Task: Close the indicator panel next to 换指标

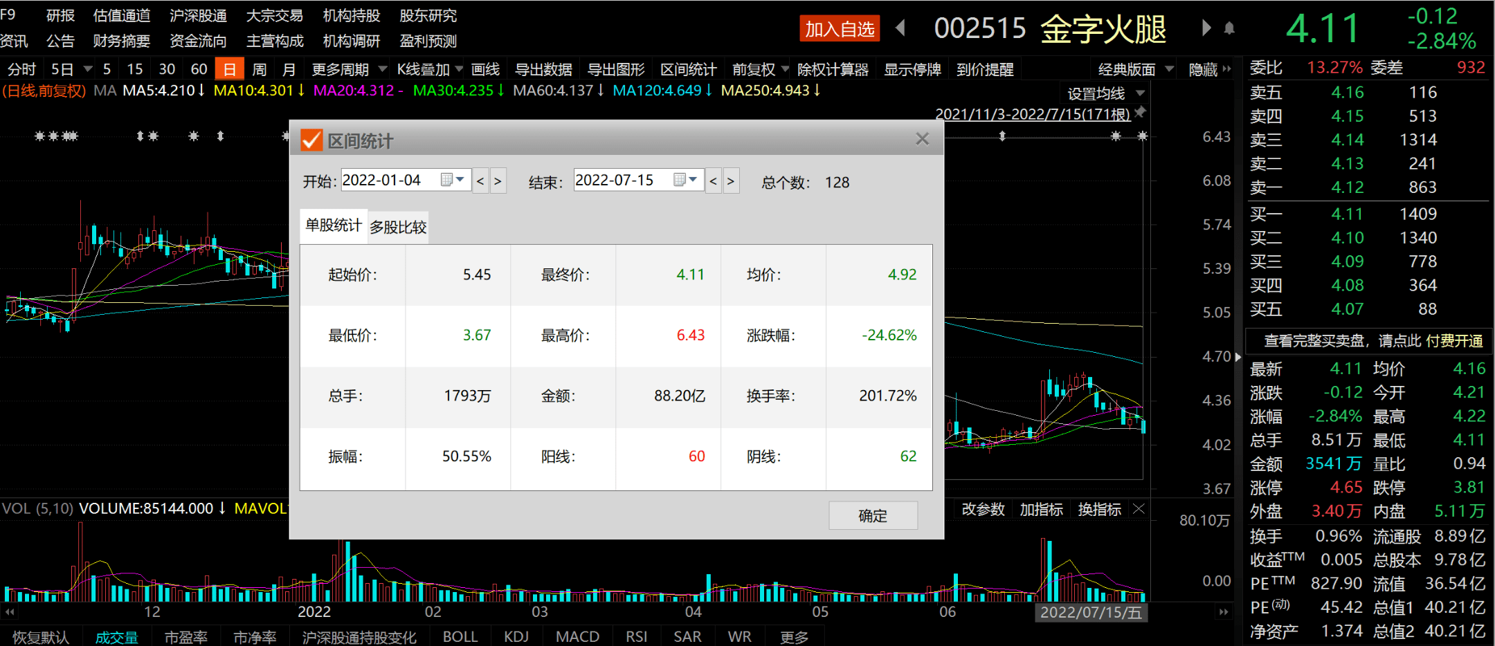Action: pyautogui.click(x=1139, y=510)
